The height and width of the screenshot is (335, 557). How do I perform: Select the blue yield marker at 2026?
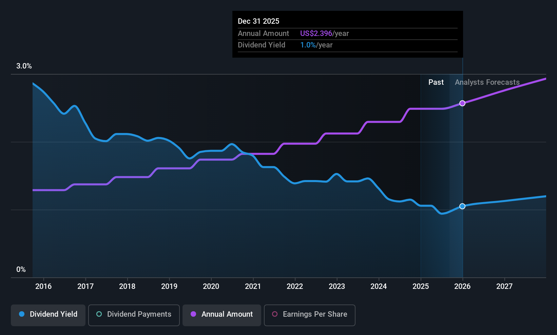[x=462, y=206]
